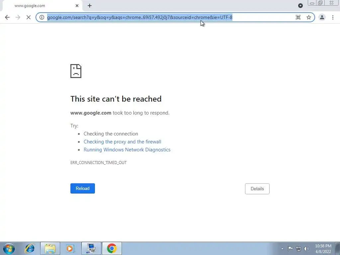Open the volume speaker tray icon

[x=306, y=249]
